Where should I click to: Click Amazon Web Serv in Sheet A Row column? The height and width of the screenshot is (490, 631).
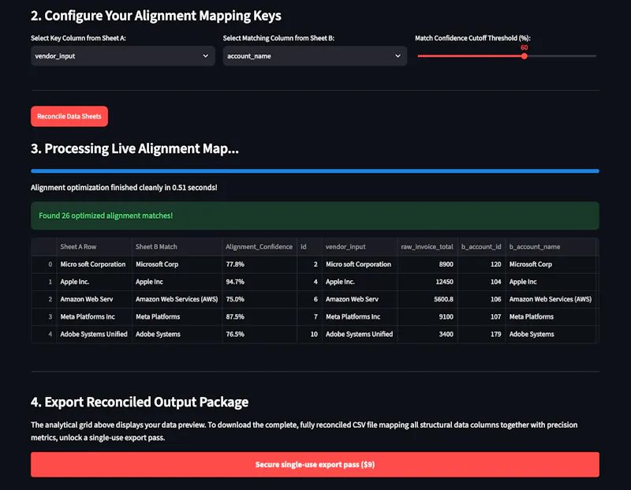[x=94, y=299]
